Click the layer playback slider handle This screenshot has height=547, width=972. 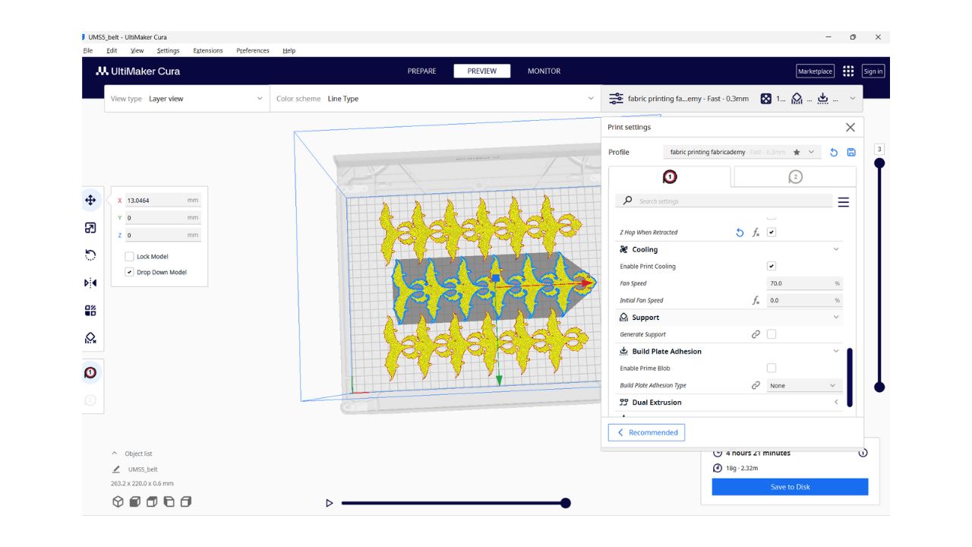(x=565, y=503)
